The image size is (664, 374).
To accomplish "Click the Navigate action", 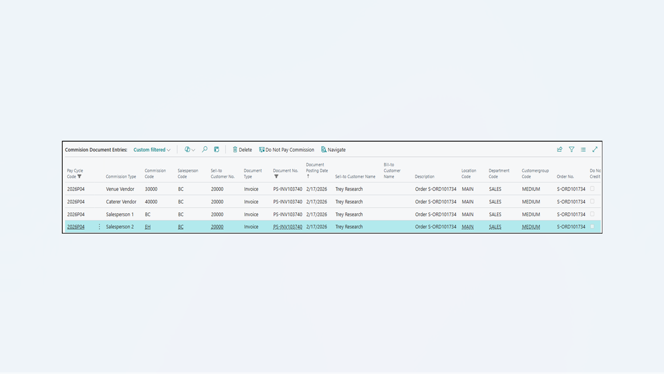I will click(x=333, y=150).
